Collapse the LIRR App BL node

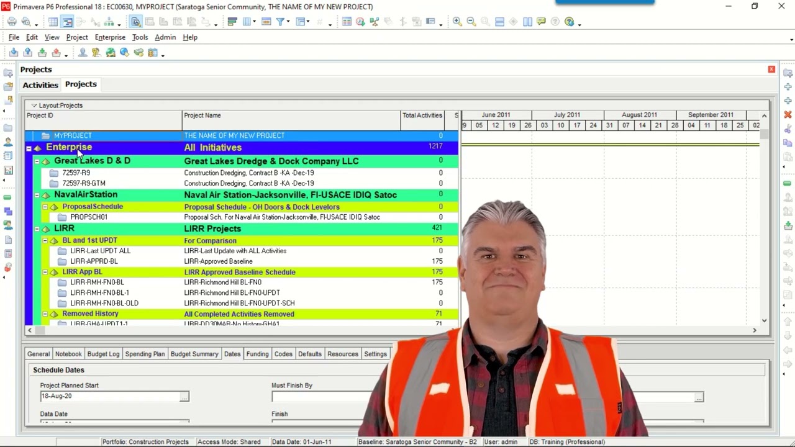point(45,272)
